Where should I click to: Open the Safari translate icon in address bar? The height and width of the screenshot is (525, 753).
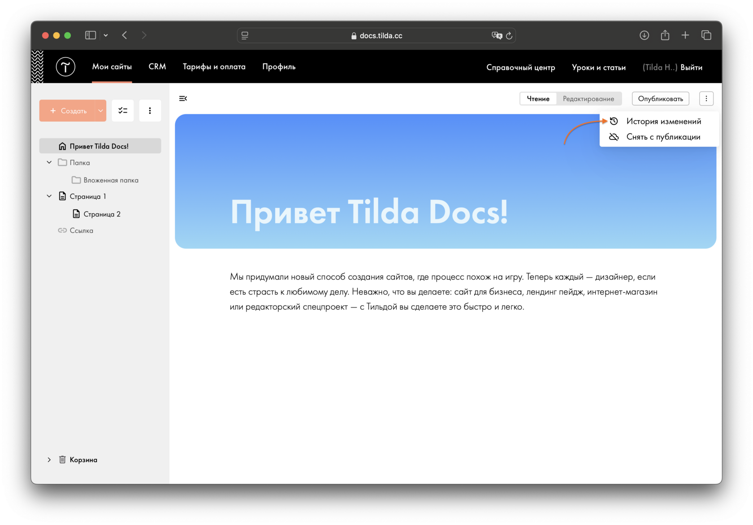pos(497,35)
